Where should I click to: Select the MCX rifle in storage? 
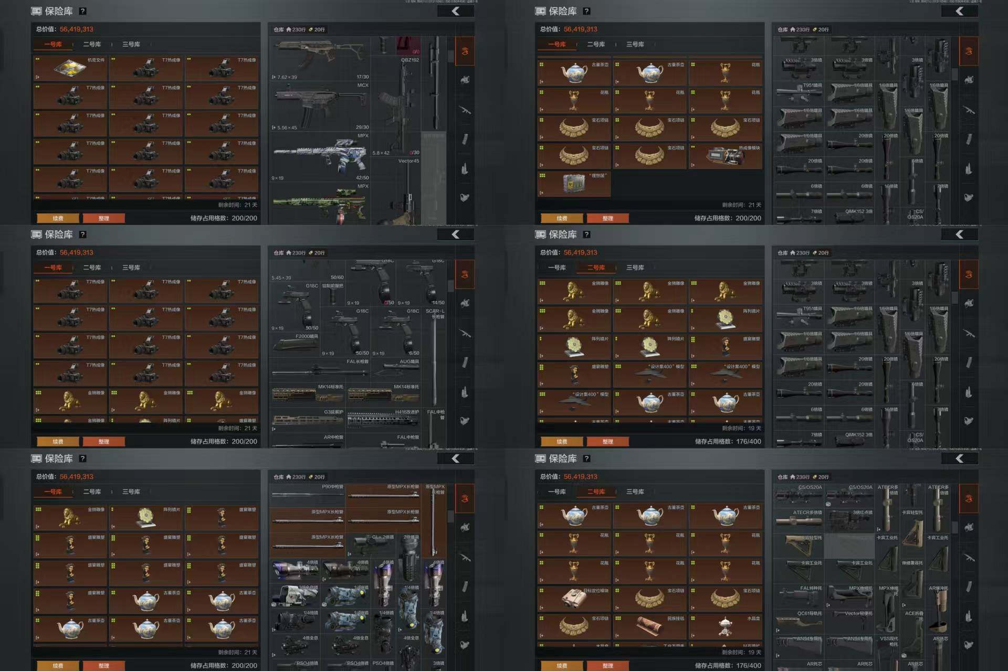pyautogui.click(x=320, y=105)
